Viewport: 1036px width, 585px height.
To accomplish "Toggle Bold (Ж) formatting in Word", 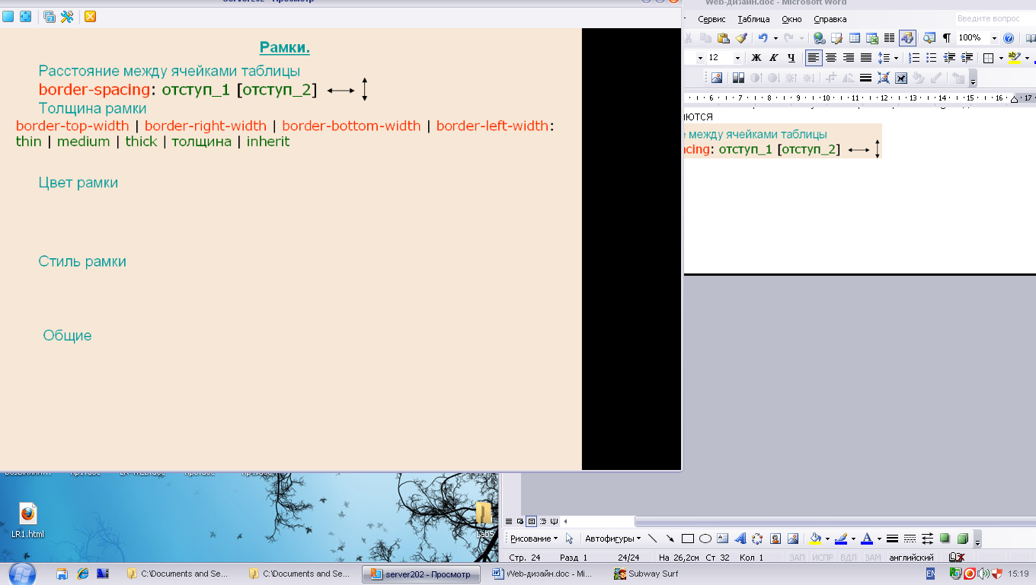I will point(756,57).
